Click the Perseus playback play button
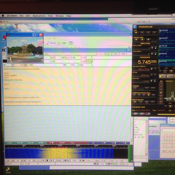Image resolution: width=175 pixels, height=175 pixels. (x=141, y=114)
